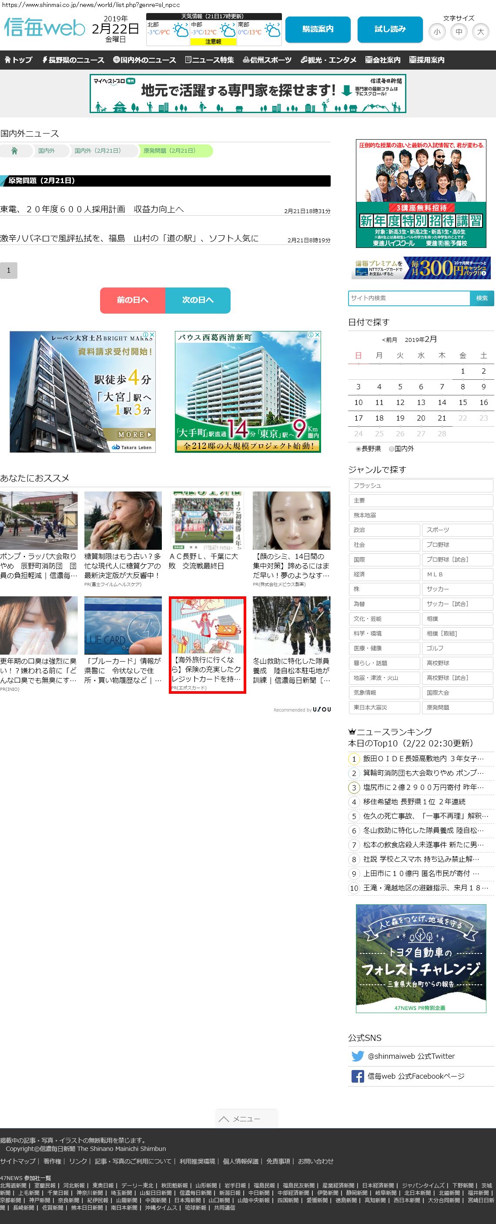Open the ブルーカード article thumbnail
The height and width of the screenshot is (1224, 496).
[x=123, y=625]
